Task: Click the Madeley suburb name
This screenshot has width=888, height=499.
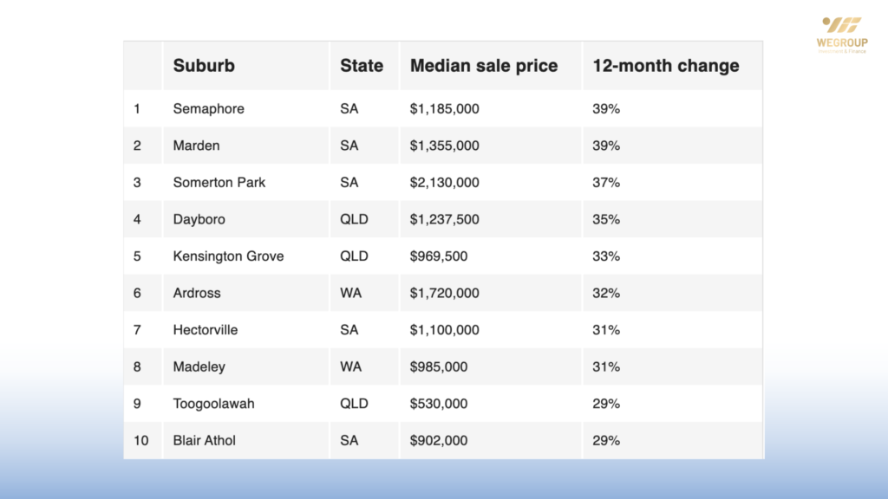Action: point(199,366)
